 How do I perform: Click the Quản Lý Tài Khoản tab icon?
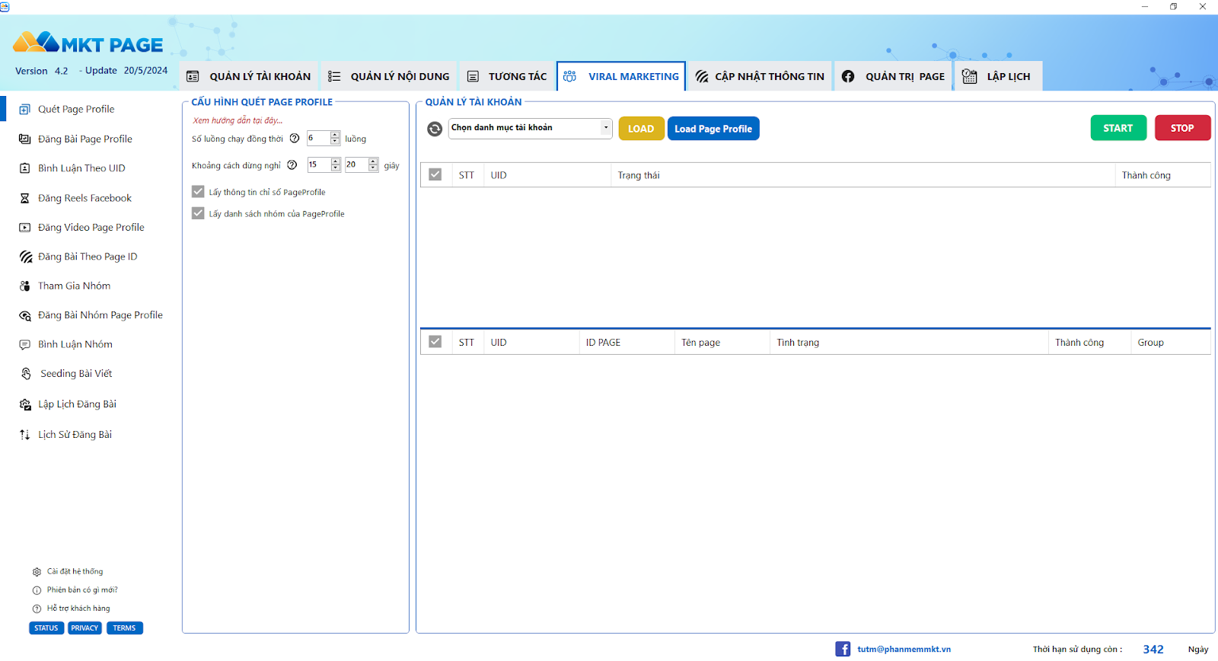pos(193,76)
